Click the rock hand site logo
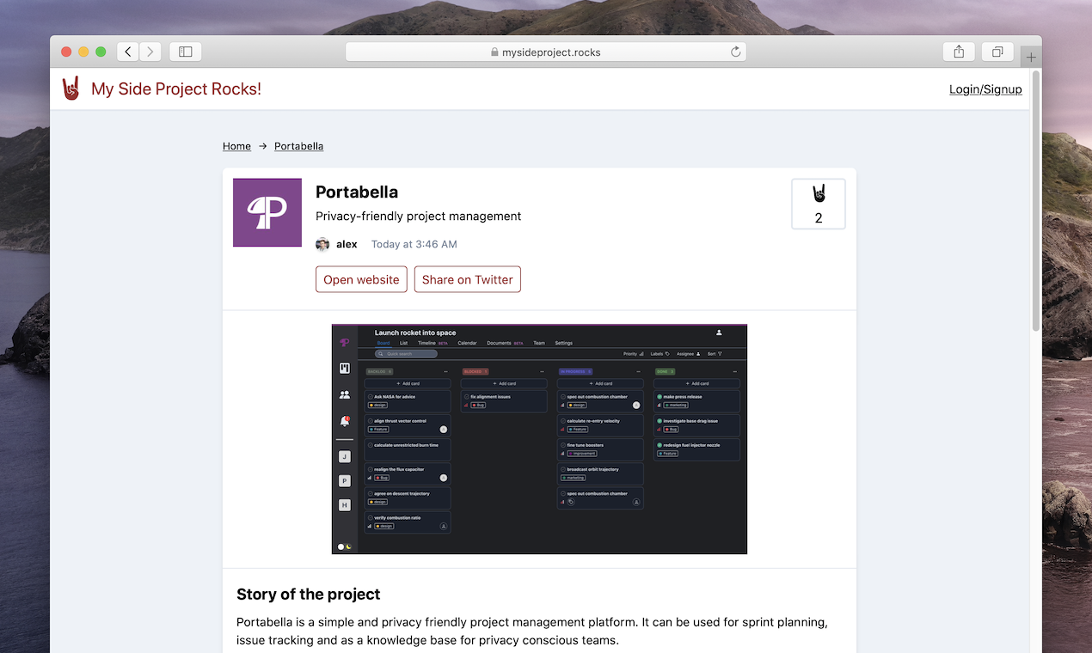1092x653 pixels. click(71, 88)
